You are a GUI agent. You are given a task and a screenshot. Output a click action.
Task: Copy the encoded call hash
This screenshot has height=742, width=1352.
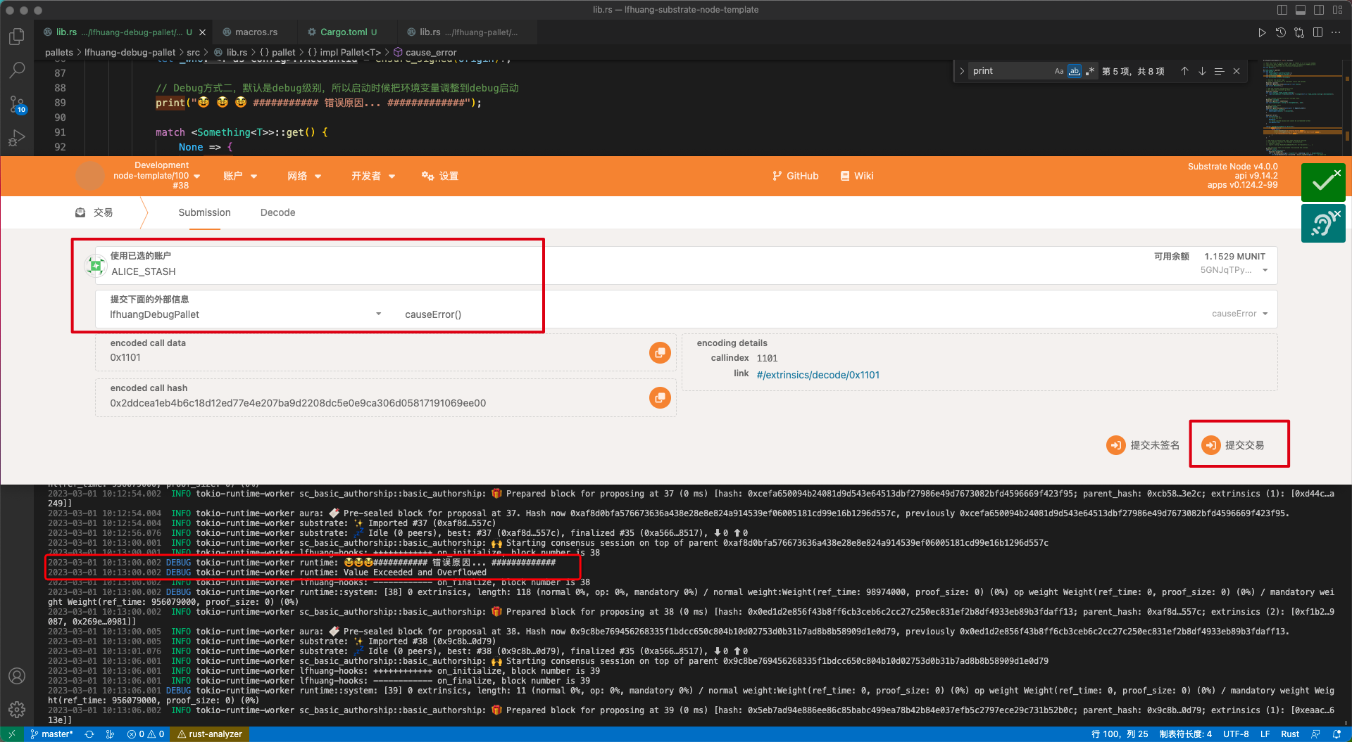click(x=660, y=398)
